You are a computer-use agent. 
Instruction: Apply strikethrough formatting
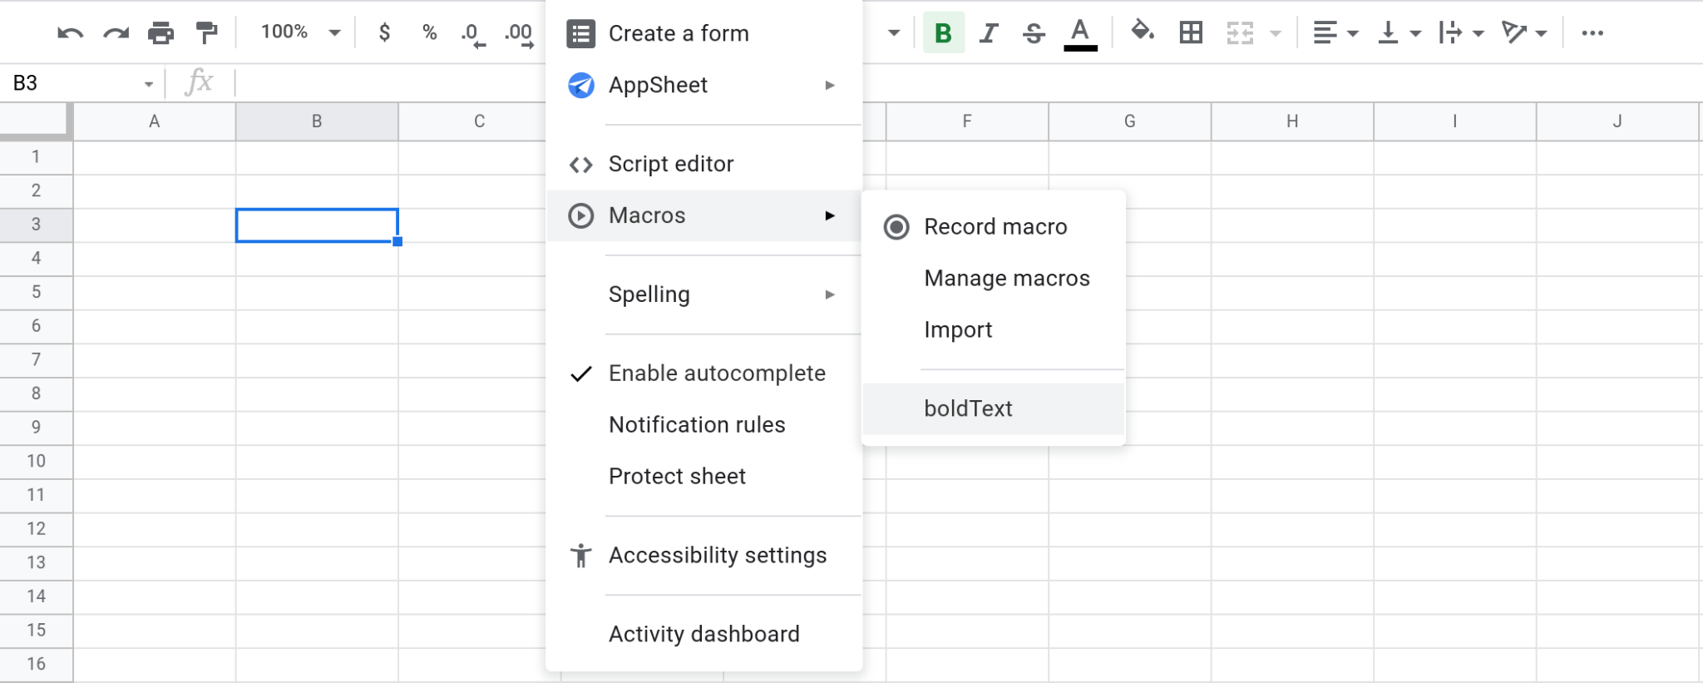click(1034, 33)
